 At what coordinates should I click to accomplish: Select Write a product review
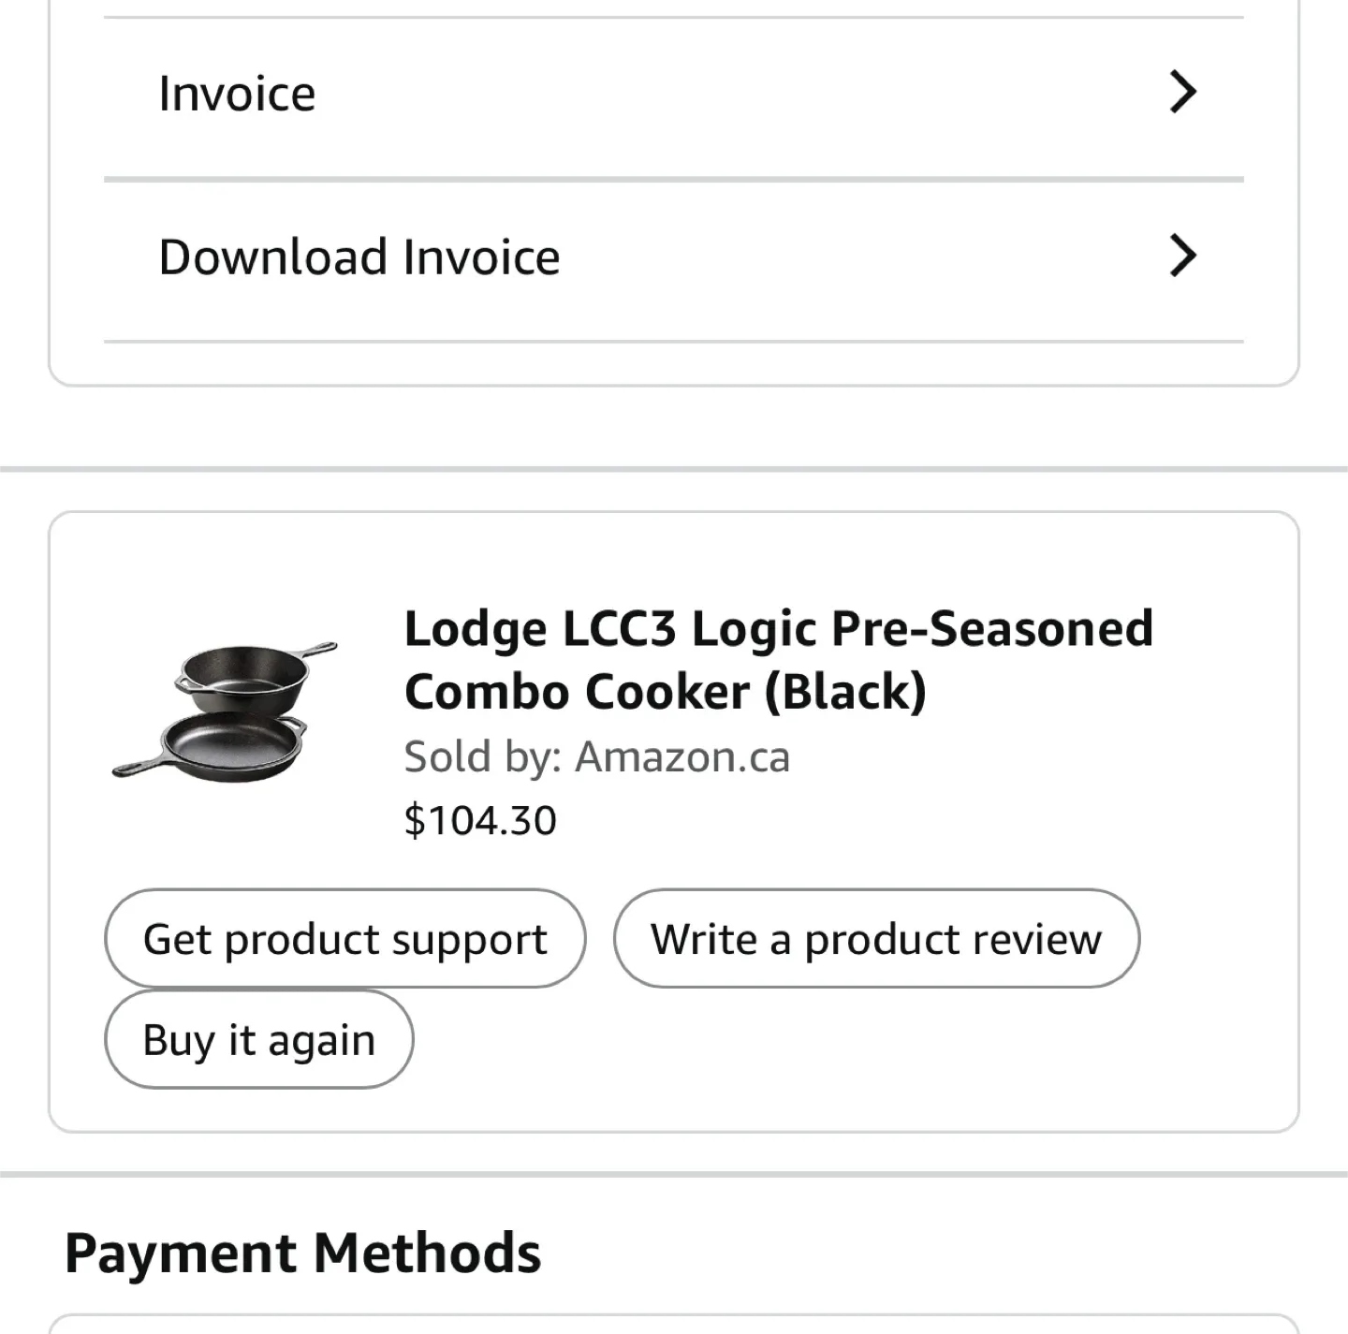tap(876, 939)
